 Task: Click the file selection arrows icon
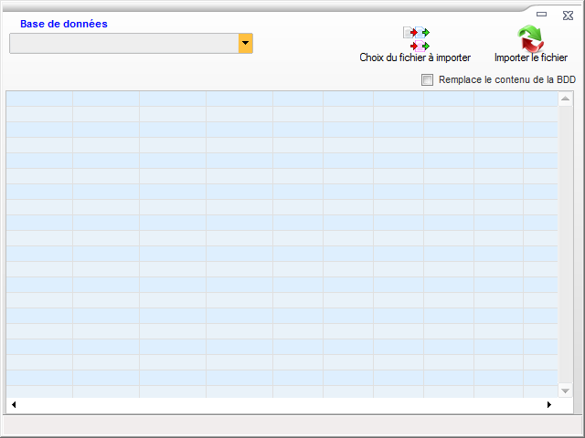coord(416,38)
